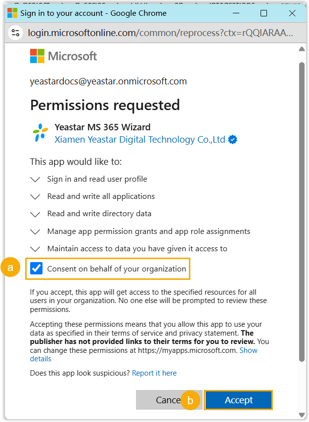Click the Chrome window favicon in title bar
This screenshot has height=422, width=309.
tap(12, 13)
